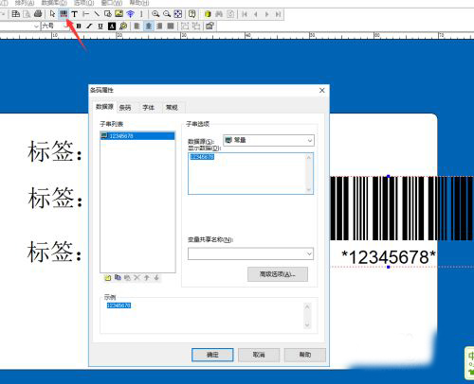The width and height of the screenshot is (474, 384).
Task: Select the pointer selection tool
Action: [x=52, y=14]
